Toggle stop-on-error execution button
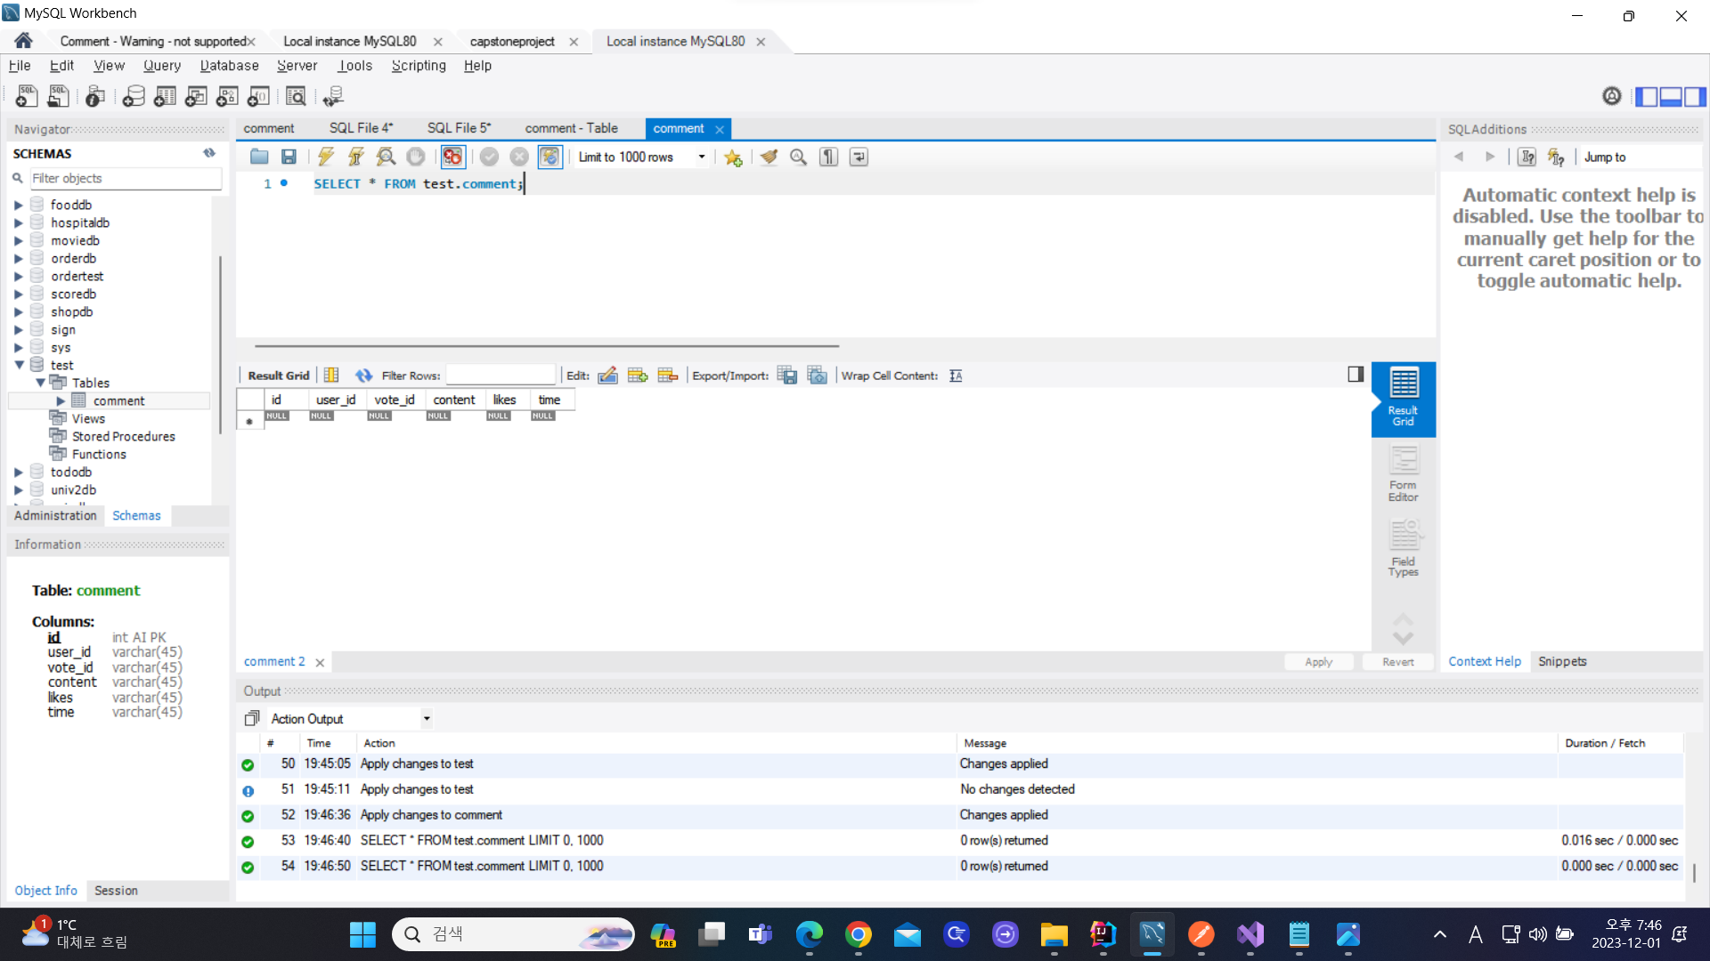The width and height of the screenshot is (1710, 961). point(452,157)
